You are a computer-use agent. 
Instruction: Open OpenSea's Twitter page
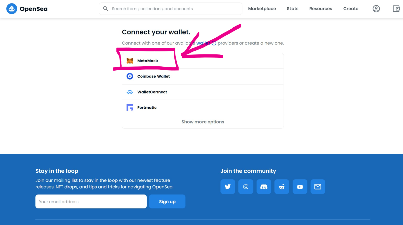click(228, 187)
